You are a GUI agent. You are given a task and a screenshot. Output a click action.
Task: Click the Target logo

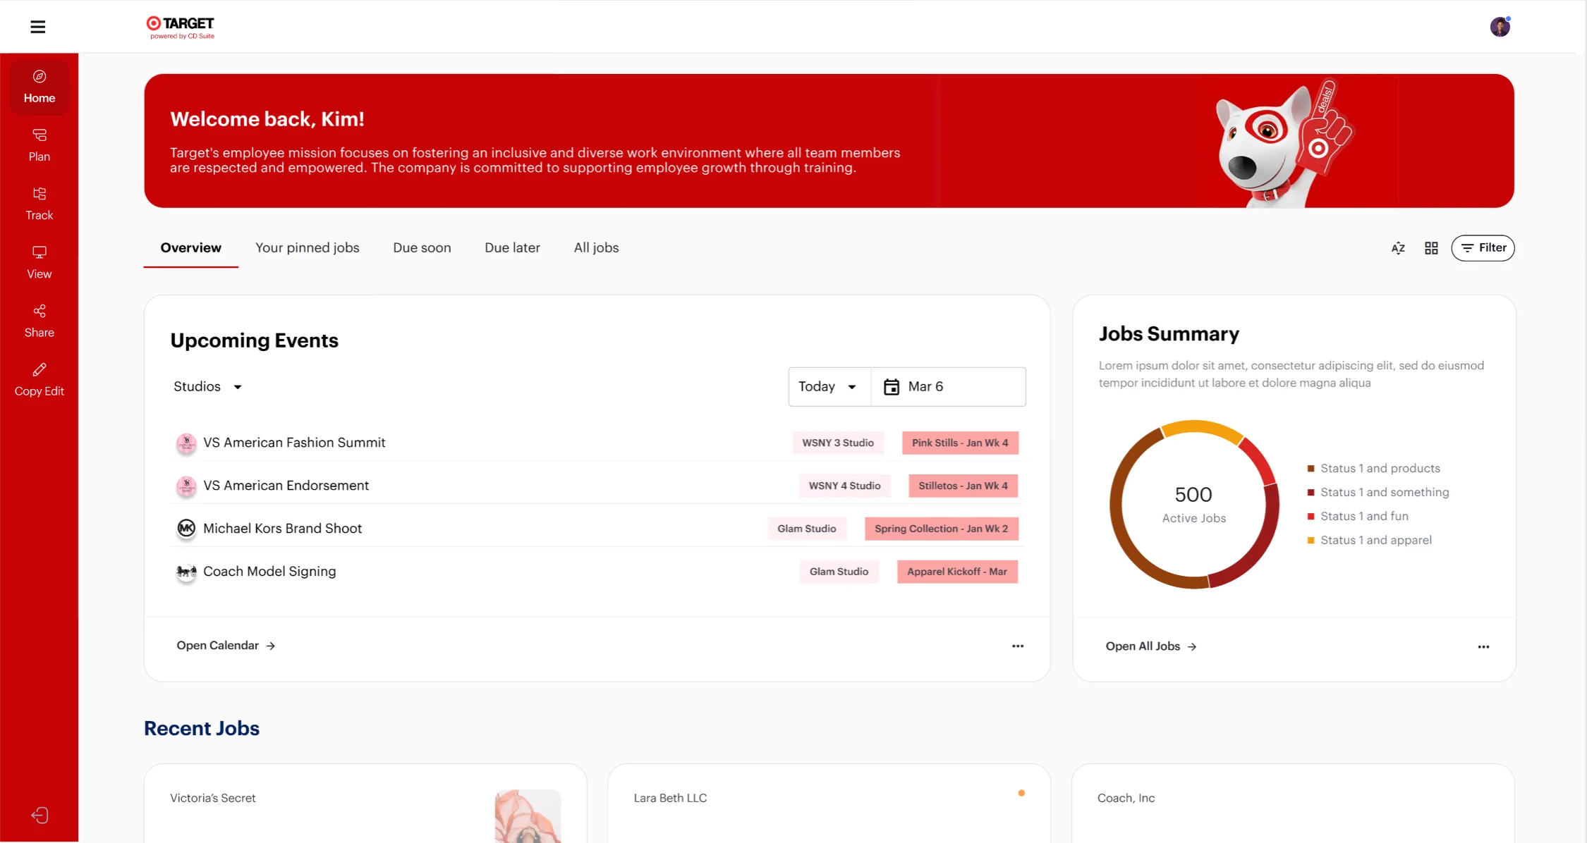pyautogui.click(x=181, y=27)
